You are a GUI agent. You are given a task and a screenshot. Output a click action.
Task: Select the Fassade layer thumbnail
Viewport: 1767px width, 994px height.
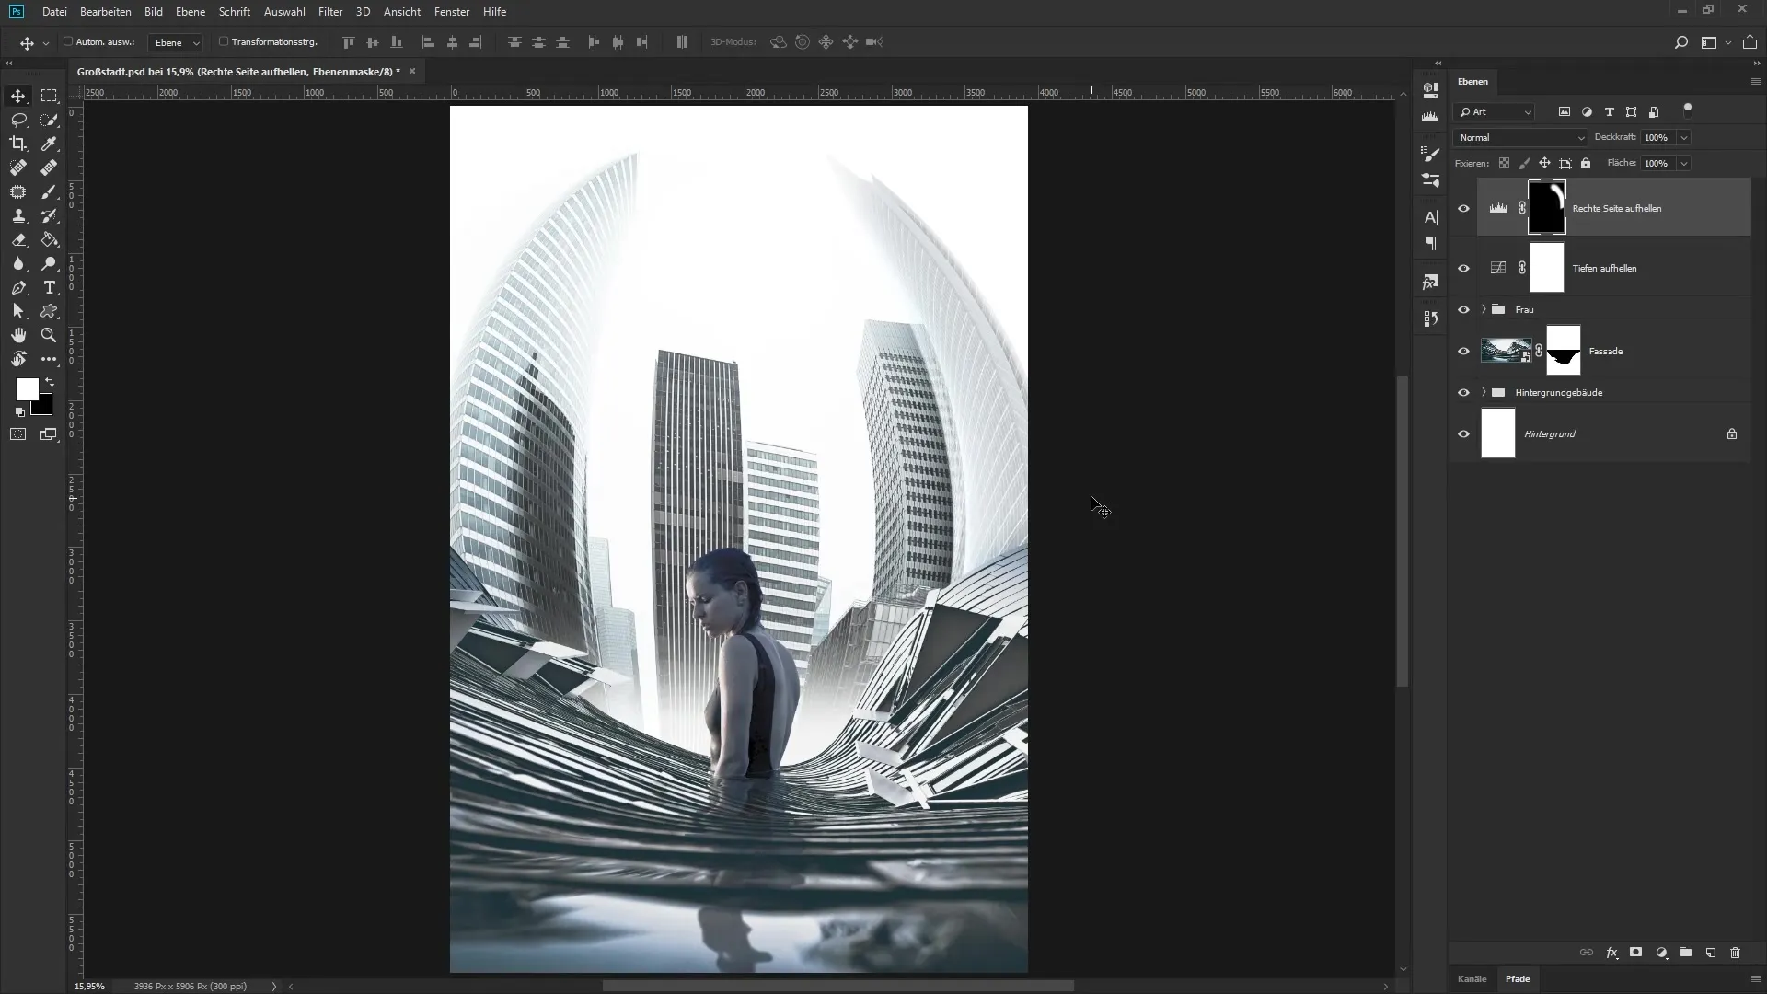click(x=1506, y=351)
